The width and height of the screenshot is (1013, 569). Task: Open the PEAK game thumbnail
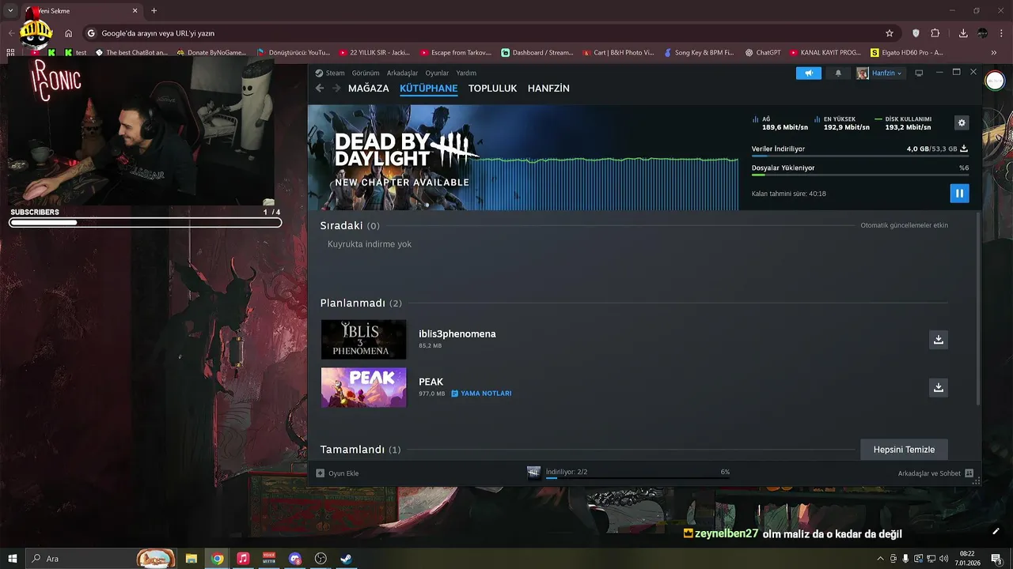(x=363, y=387)
